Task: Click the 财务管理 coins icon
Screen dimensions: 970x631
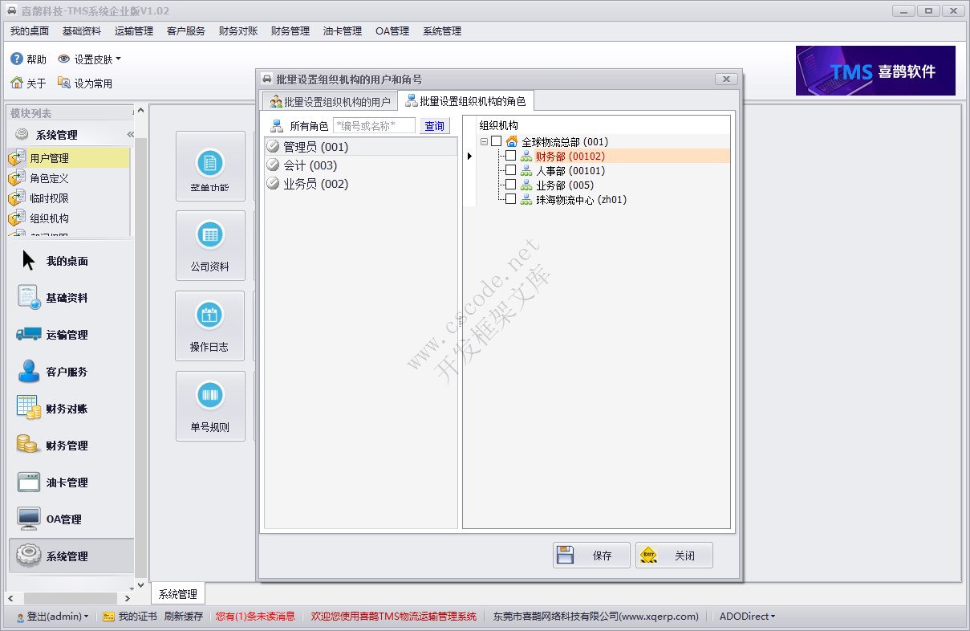Action: 28,445
